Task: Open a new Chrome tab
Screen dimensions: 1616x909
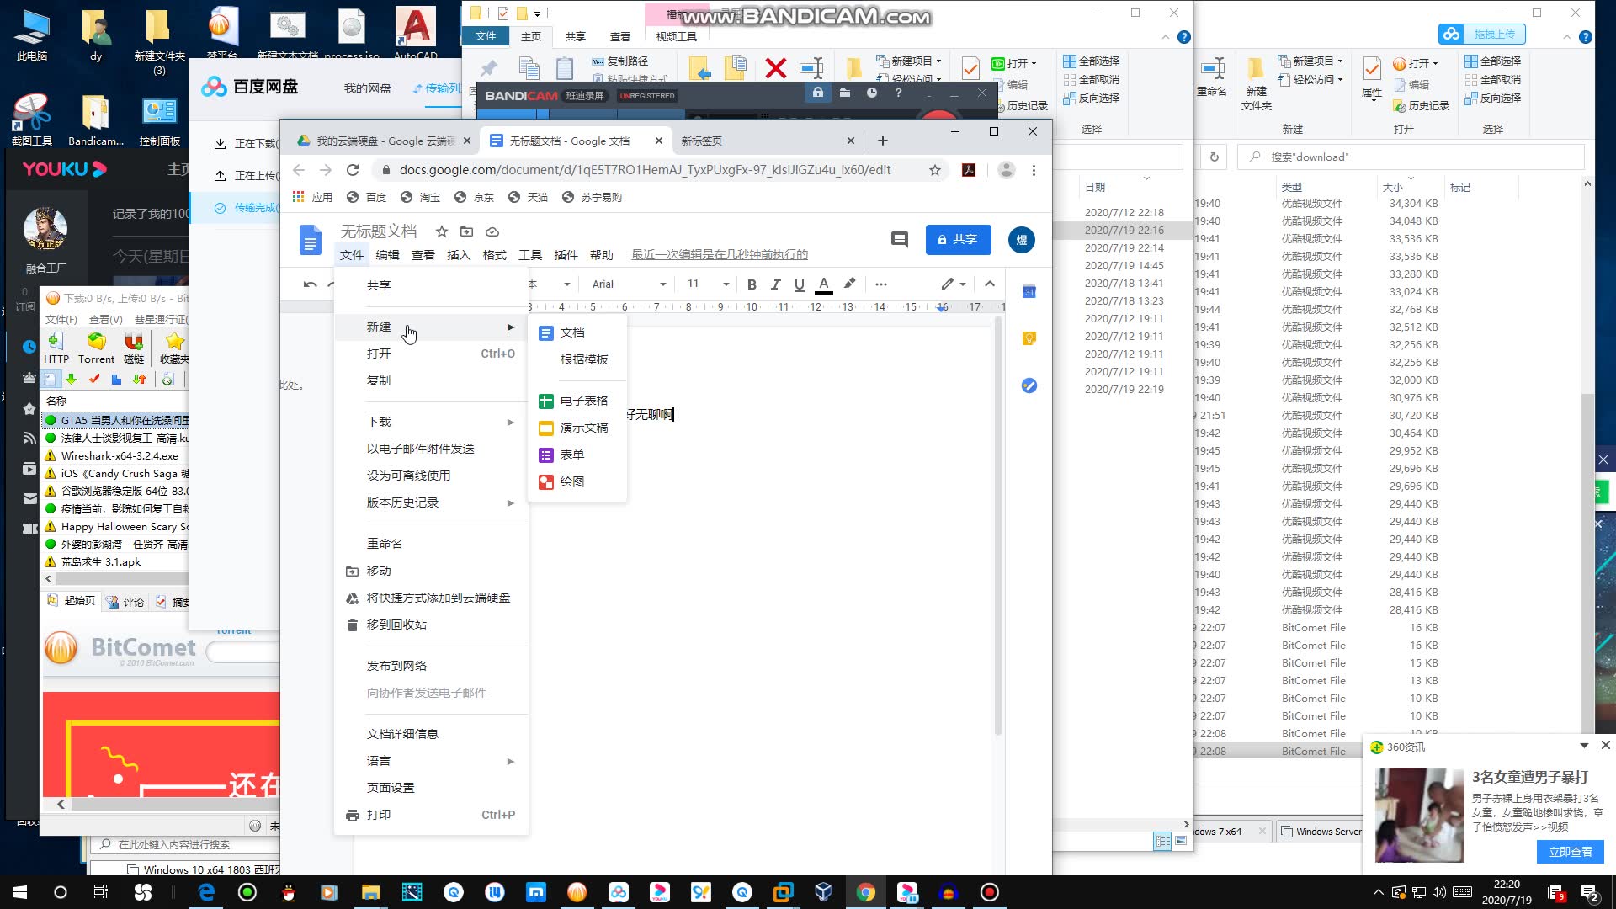Action: [x=883, y=141]
